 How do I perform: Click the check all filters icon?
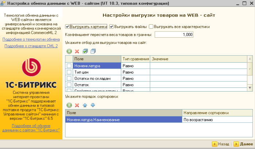85,51
